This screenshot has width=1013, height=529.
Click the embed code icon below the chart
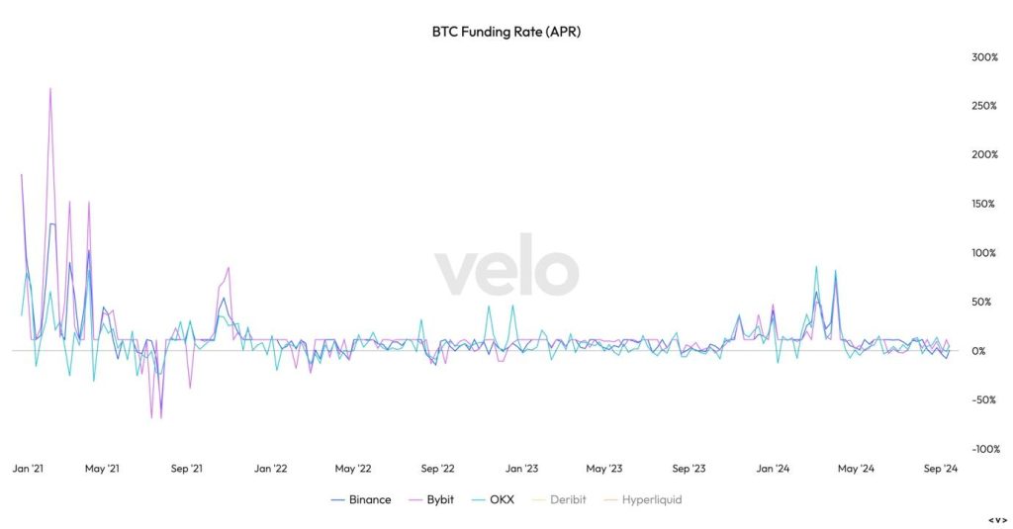(x=997, y=520)
